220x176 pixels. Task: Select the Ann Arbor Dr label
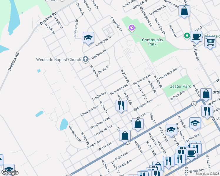(x=160, y=26)
